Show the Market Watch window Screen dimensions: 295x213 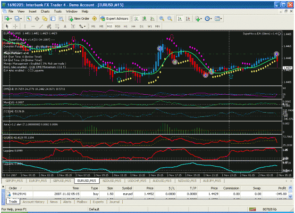pyautogui.click(x=29, y=18)
